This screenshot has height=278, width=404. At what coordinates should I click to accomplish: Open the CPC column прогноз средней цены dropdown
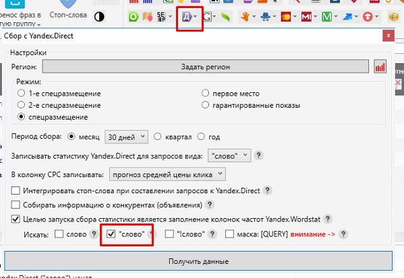click(x=167, y=174)
